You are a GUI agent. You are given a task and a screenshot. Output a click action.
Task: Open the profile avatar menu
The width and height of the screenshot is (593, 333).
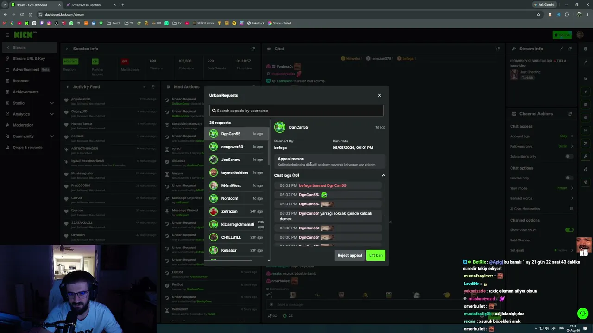tap(580, 35)
